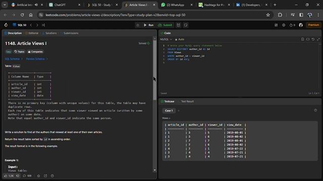The height and width of the screenshot is (181, 323).
Task: Reset code to default icon
Action: click(x=313, y=39)
